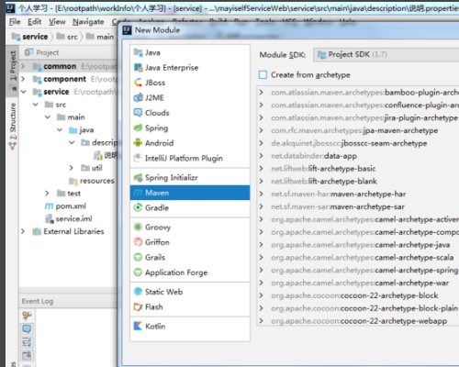Open the Structure tool tab
This screenshot has width=459, height=367.
[x=13, y=126]
